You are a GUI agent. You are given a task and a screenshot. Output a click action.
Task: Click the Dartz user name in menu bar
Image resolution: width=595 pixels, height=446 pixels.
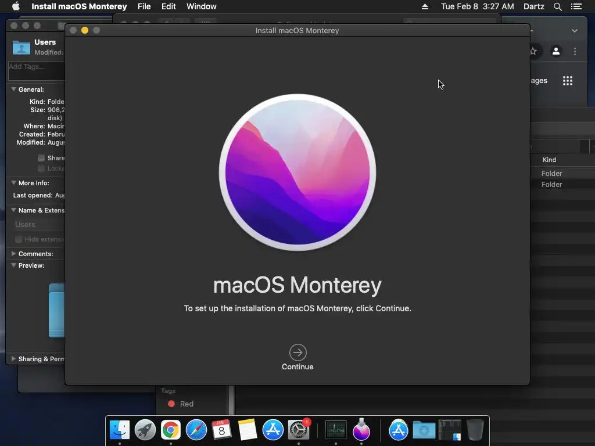(534, 6)
